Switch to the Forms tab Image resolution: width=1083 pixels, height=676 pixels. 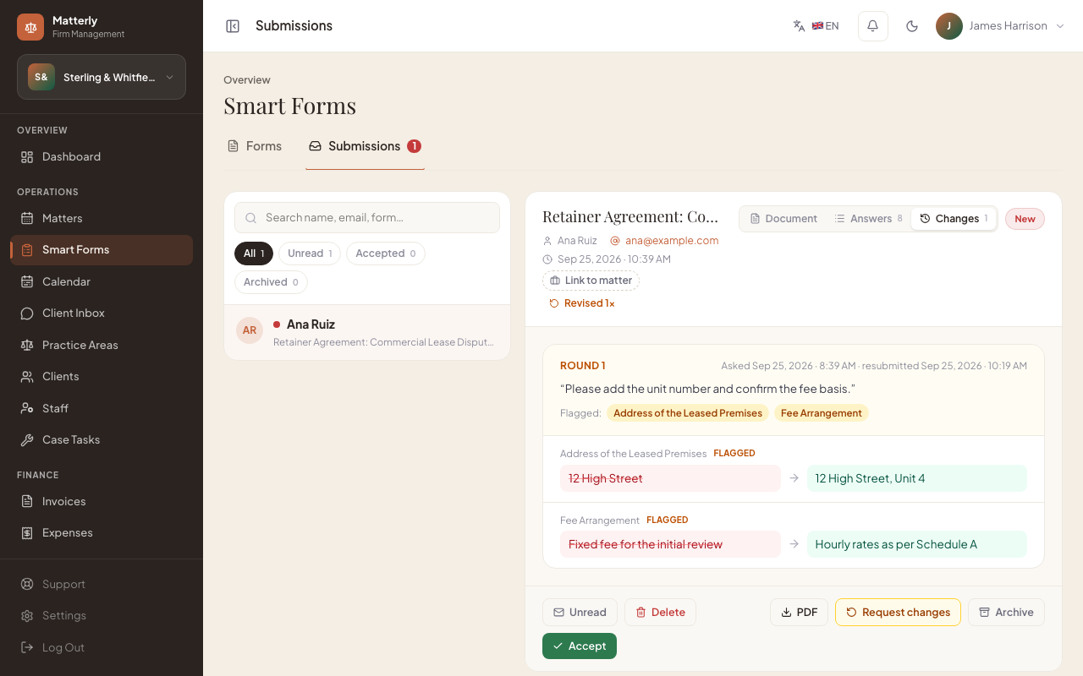(255, 146)
